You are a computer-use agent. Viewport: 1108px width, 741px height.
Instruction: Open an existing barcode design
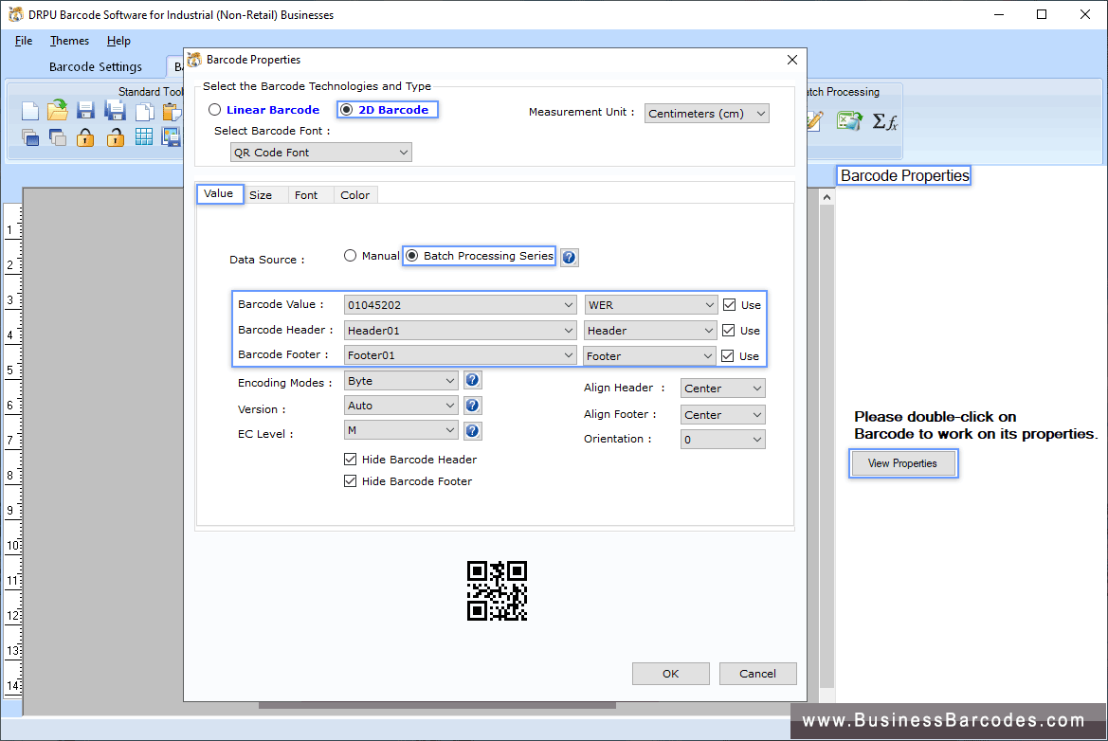coord(57,110)
